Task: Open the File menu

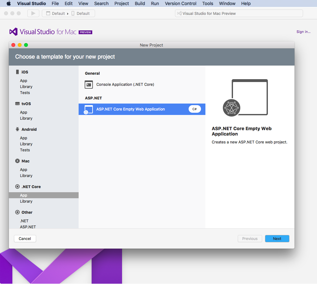Action: click(55, 3)
